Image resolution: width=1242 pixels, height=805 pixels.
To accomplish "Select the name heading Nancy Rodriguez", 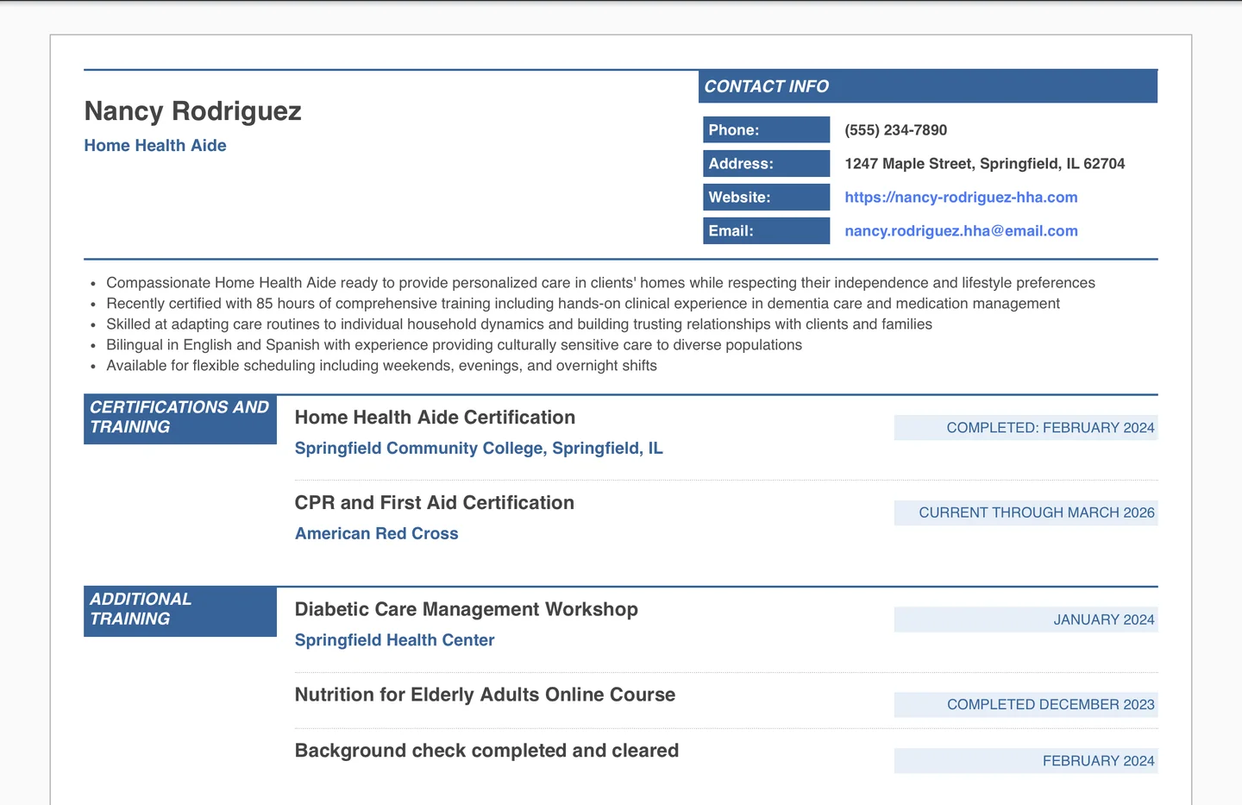I will pos(193,111).
